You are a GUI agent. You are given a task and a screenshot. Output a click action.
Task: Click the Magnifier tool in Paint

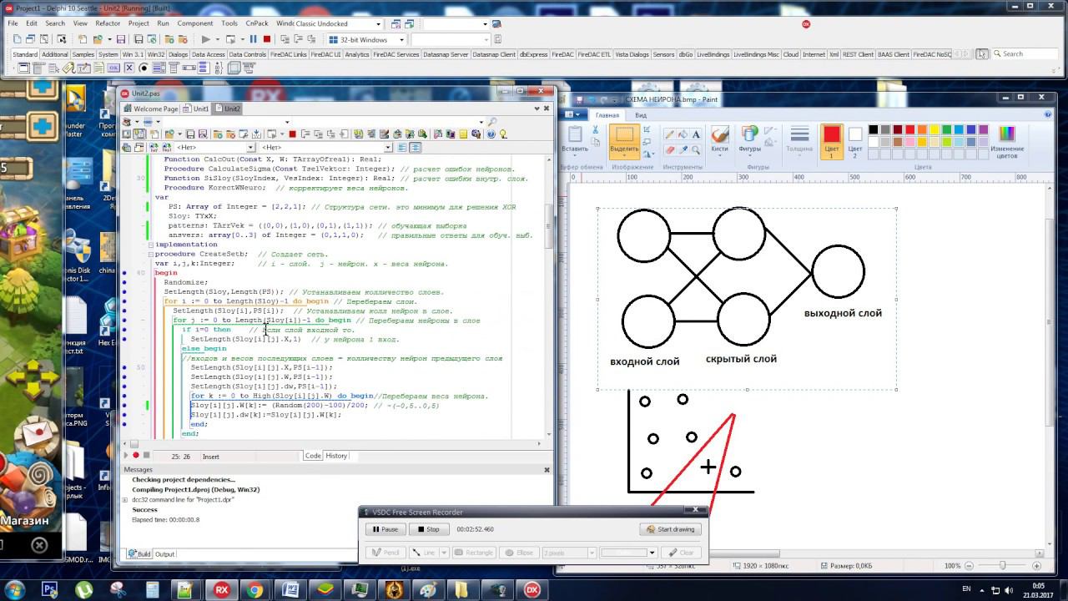[696, 149]
